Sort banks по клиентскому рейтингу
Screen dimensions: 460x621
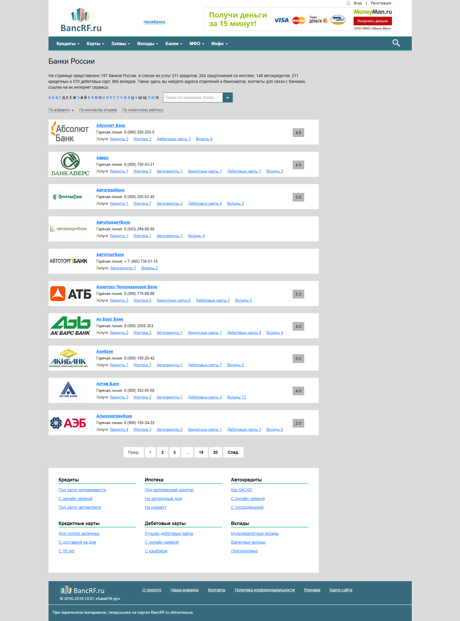143,110
